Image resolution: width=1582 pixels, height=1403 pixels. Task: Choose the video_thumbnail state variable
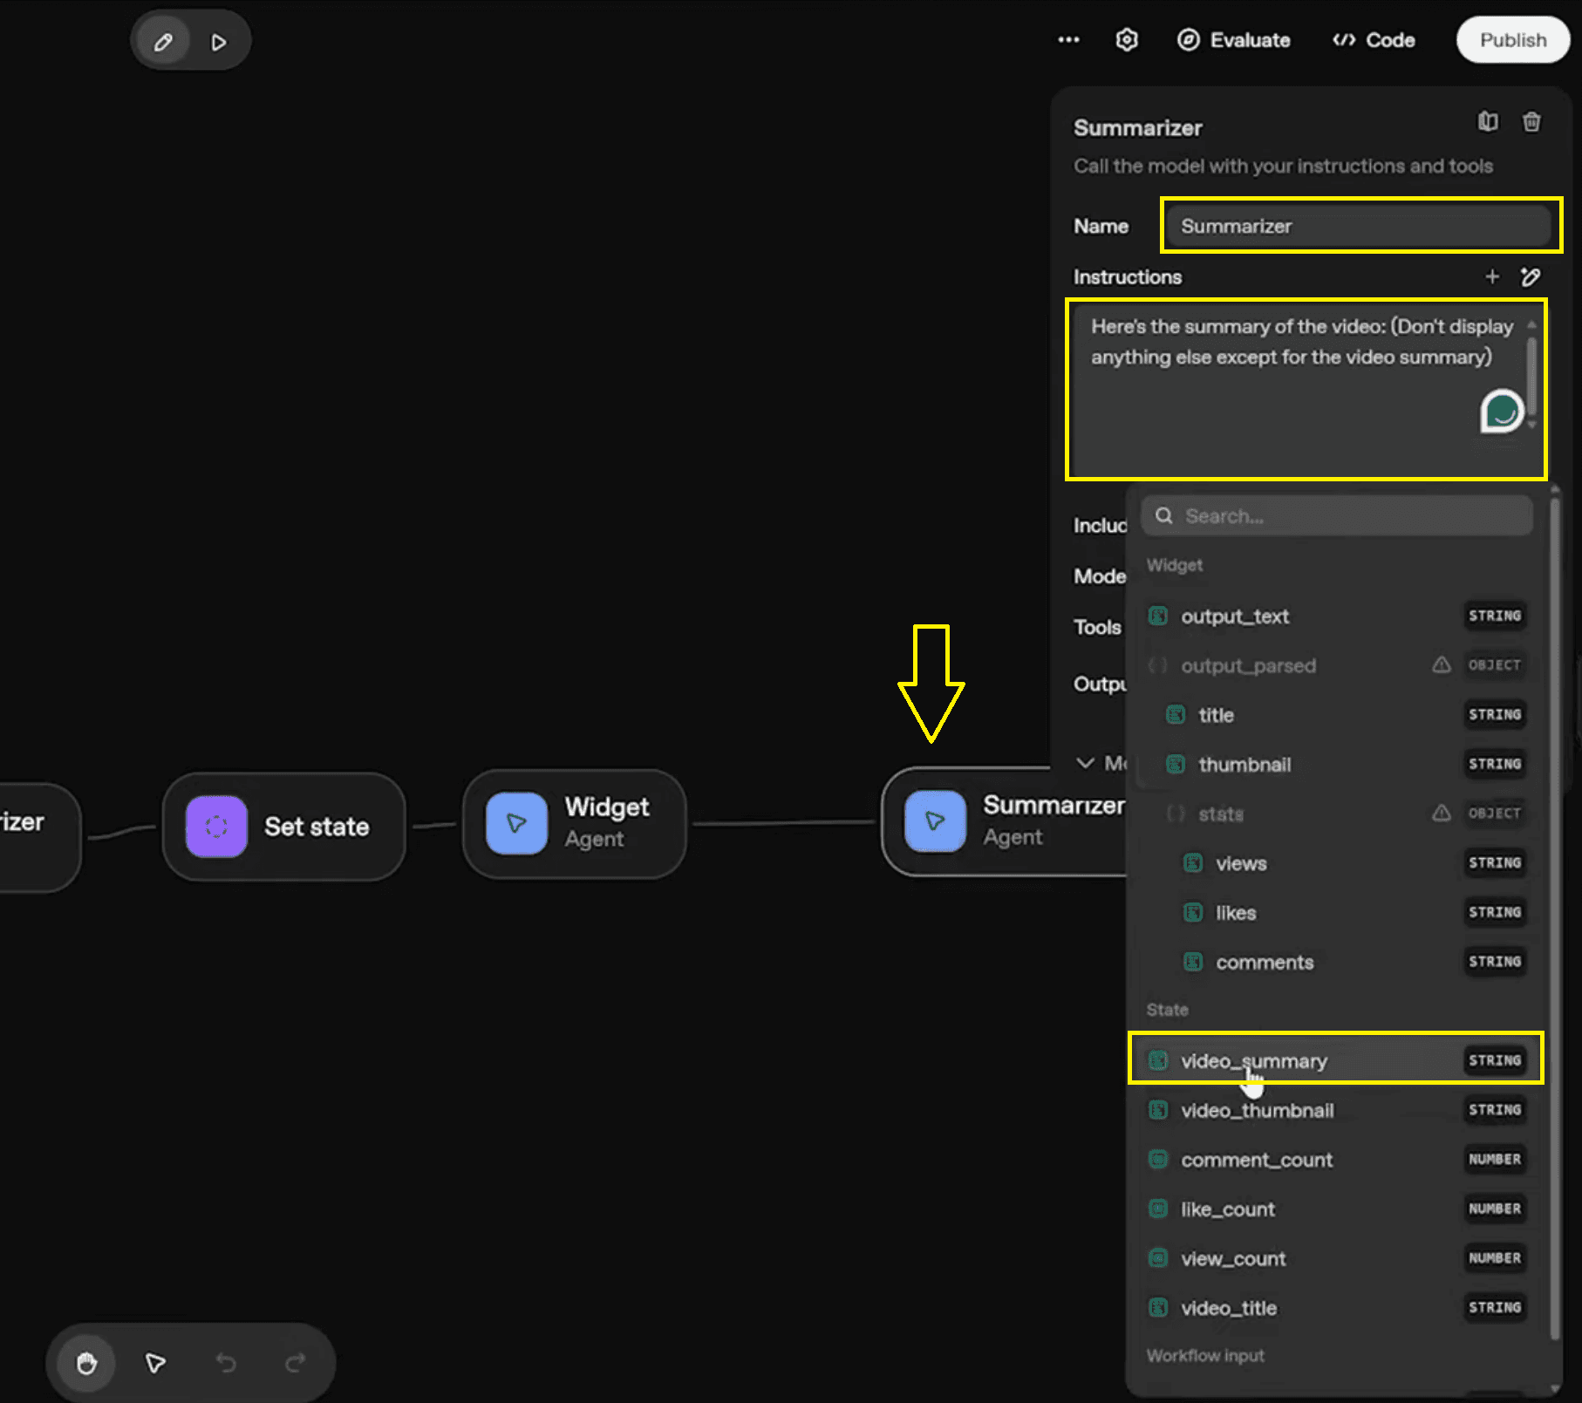point(1336,1110)
